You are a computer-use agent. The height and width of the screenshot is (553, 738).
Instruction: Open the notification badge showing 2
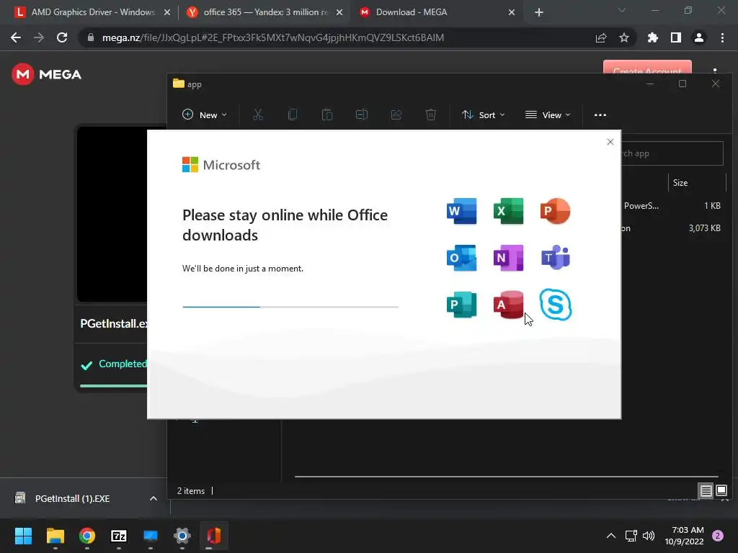pyautogui.click(x=717, y=536)
